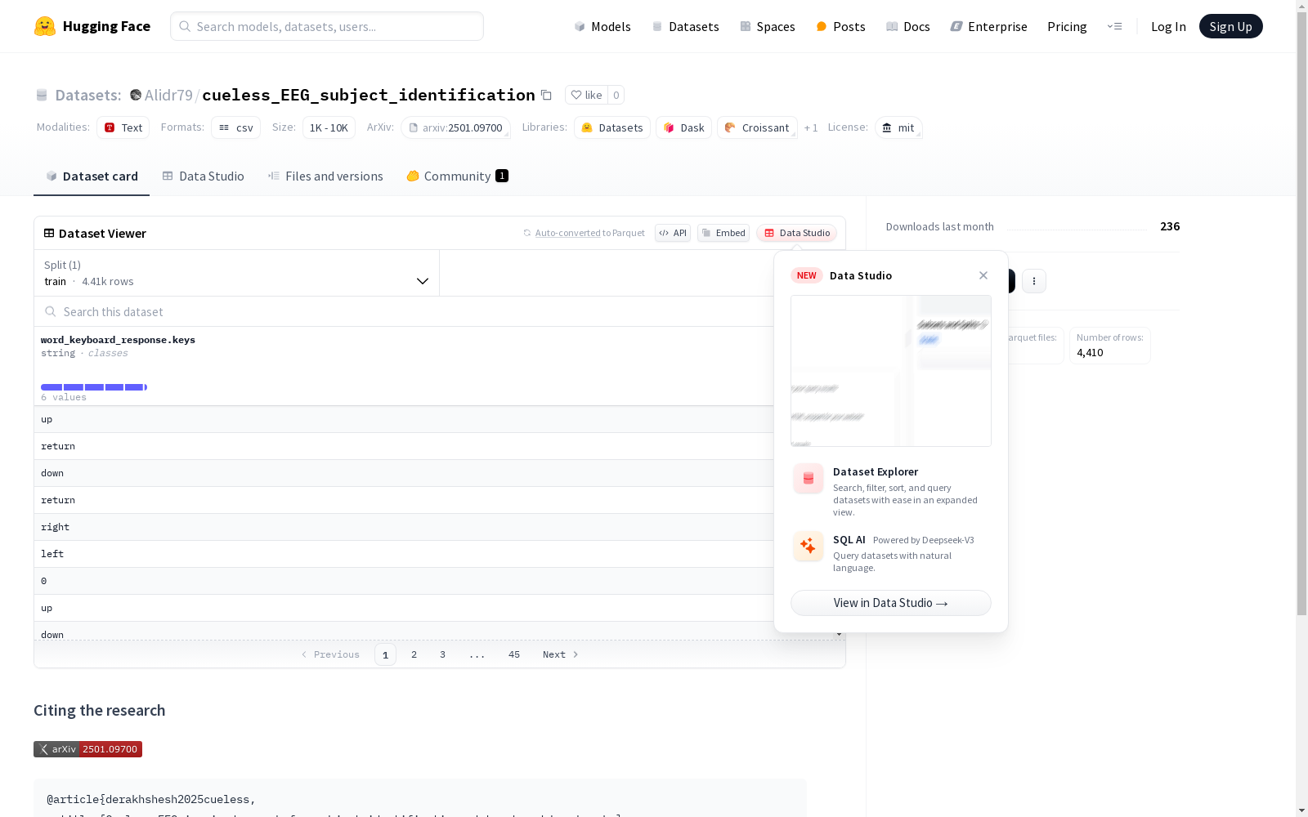Click the Alidr79 author link

click(168, 95)
